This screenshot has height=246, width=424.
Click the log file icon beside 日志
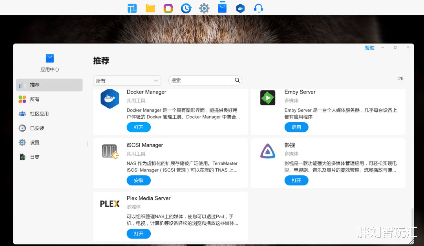click(22, 157)
